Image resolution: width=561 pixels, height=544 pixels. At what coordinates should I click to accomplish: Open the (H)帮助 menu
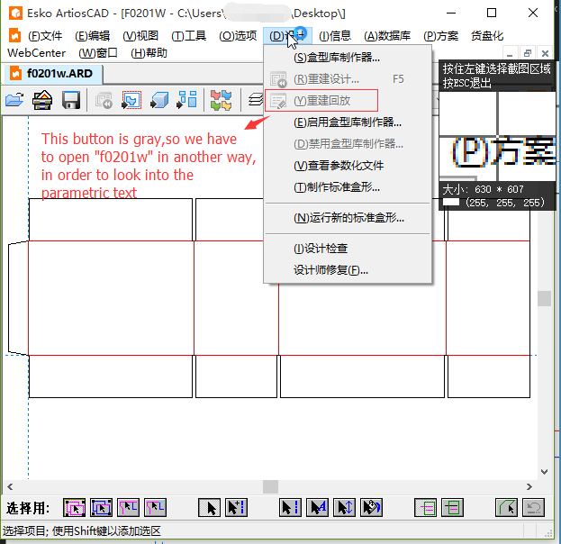click(x=149, y=53)
